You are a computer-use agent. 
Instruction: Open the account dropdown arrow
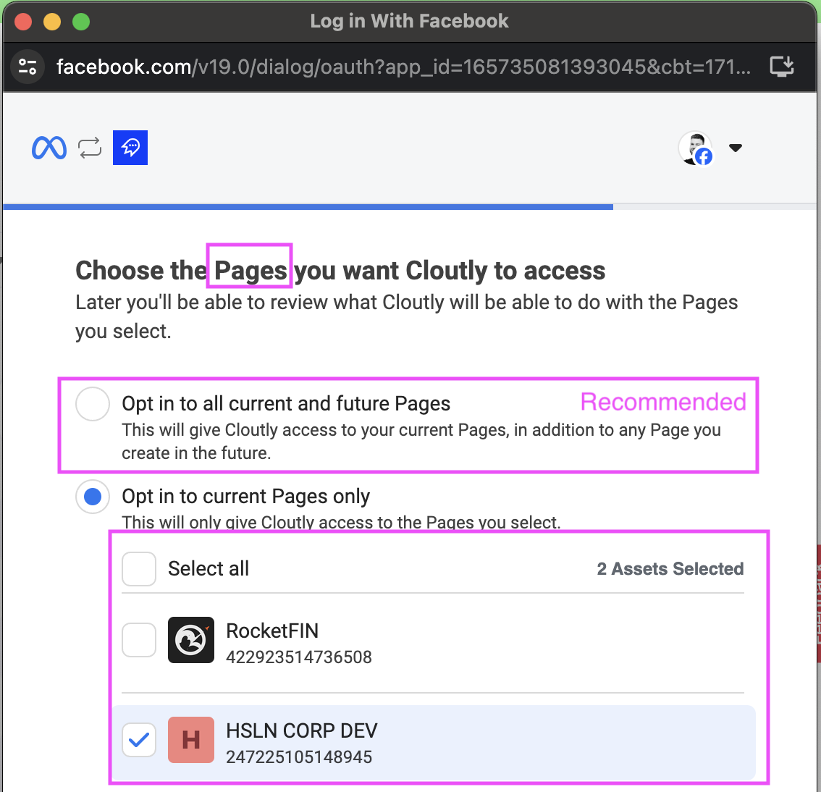[736, 148]
